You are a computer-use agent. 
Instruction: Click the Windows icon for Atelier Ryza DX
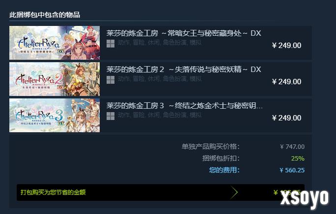(111, 44)
